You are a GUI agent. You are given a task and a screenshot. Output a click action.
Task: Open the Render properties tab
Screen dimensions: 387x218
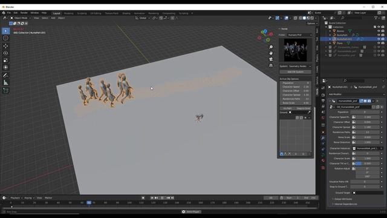coord(323,95)
